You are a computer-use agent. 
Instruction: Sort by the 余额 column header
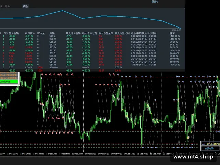coord(52,33)
